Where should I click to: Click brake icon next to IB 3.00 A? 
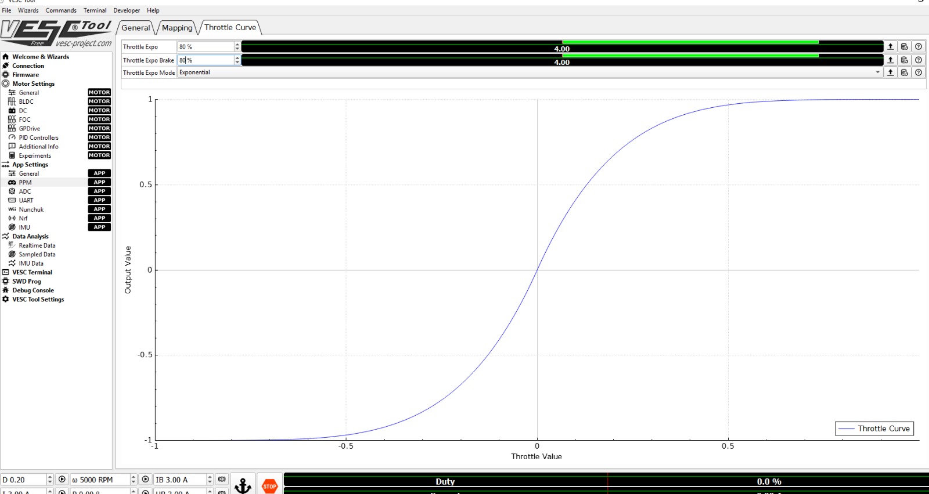point(221,480)
